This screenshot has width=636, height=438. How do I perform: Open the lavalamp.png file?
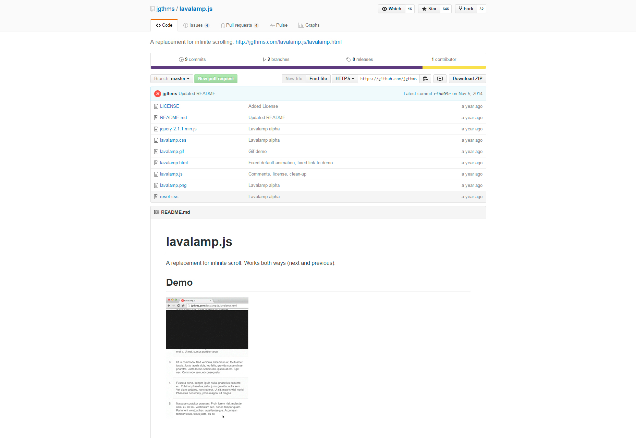[173, 185]
